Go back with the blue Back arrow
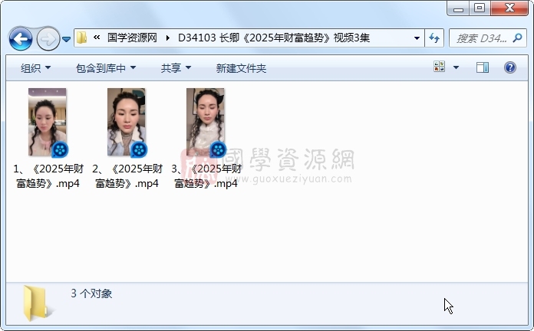 coord(21,39)
